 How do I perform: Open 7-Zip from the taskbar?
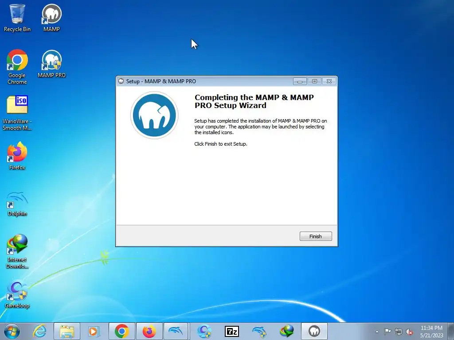[x=231, y=331]
